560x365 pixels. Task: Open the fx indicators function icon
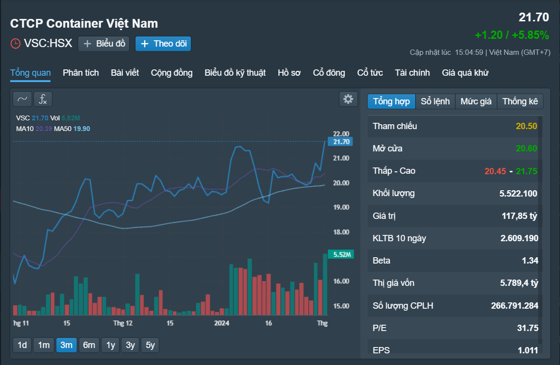pyautogui.click(x=43, y=99)
